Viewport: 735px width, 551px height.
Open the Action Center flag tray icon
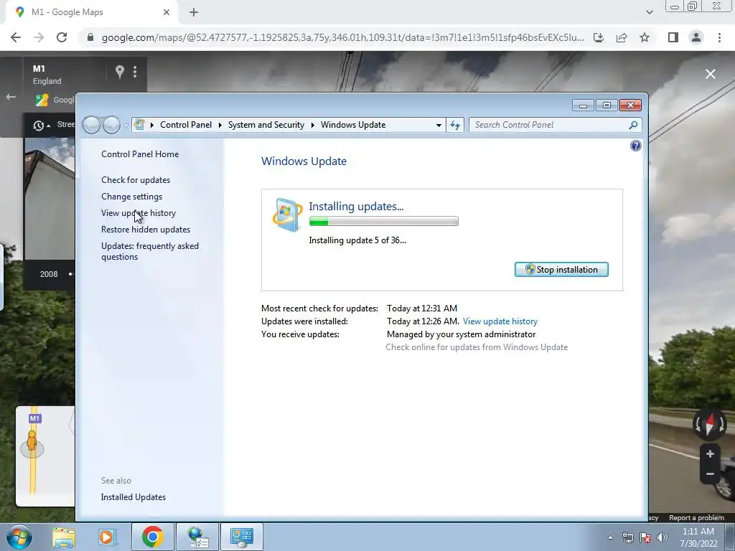pyautogui.click(x=645, y=537)
